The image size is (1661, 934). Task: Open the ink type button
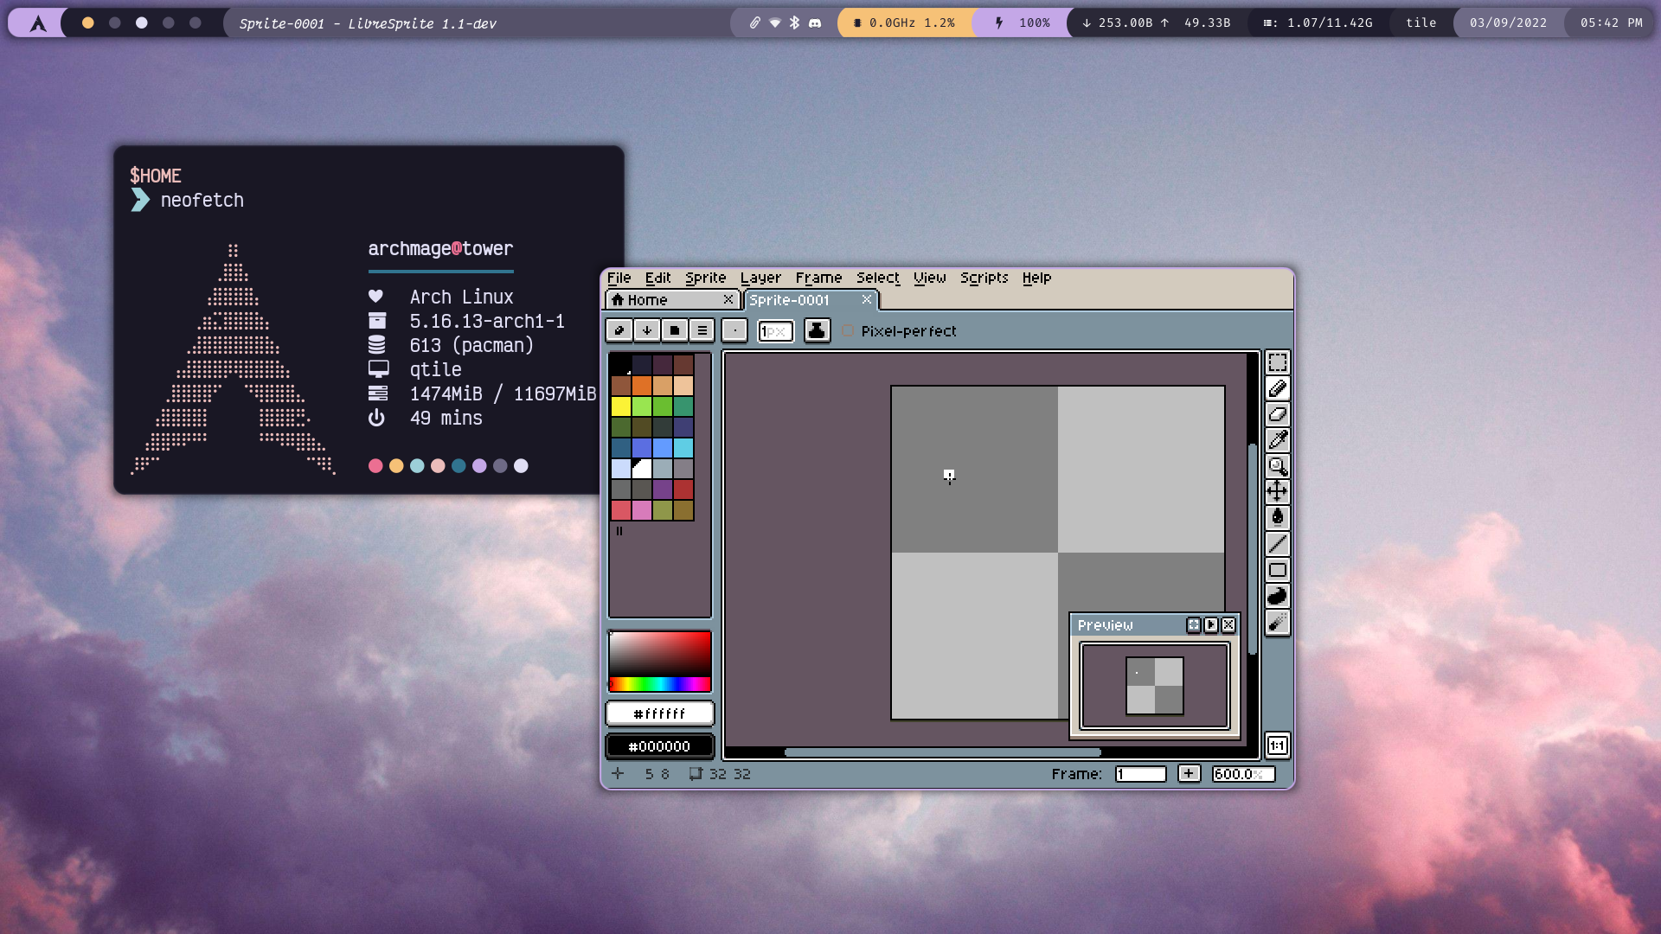(x=817, y=330)
